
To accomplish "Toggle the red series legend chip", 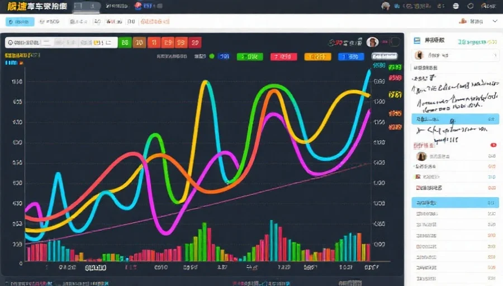I will coord(283,56).
